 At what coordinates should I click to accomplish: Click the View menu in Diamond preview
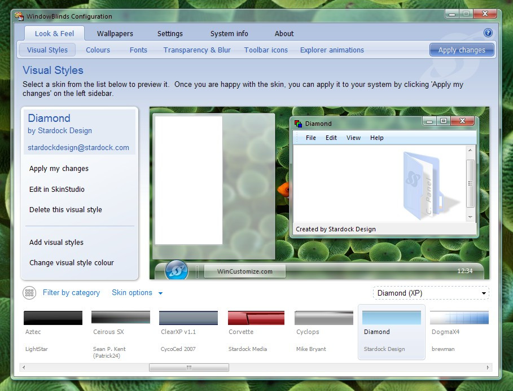coord(353,138)
